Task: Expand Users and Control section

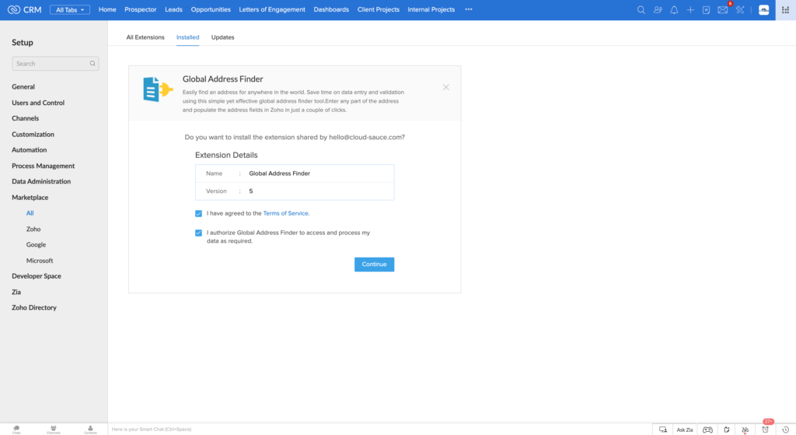Action: tap(38, 103)
